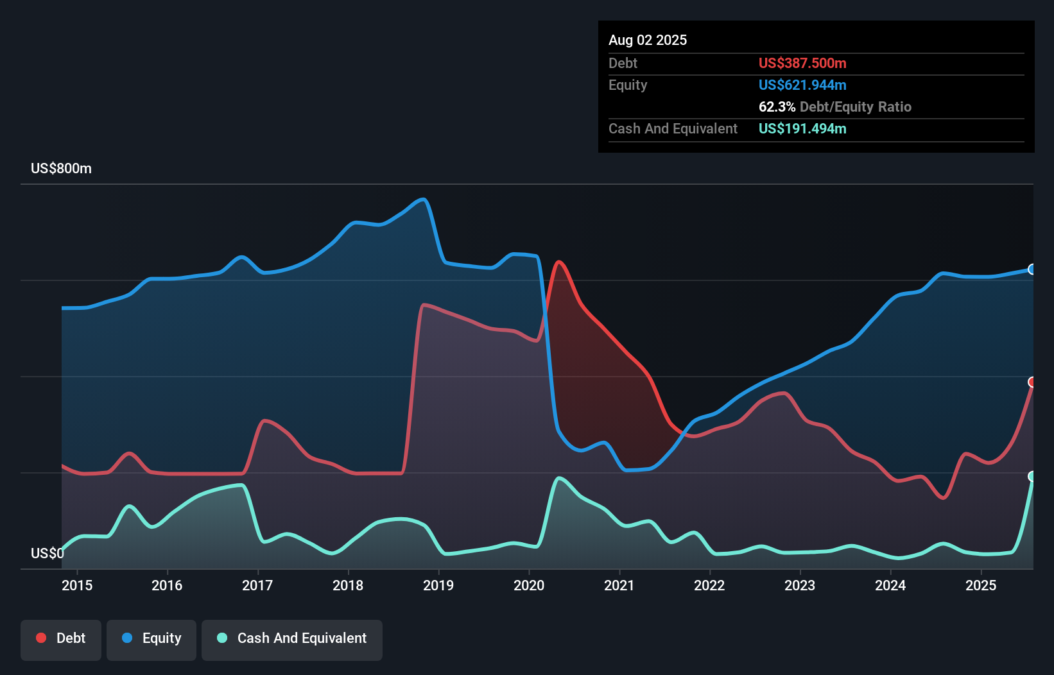1054x675 pixels.
Task: Collapse the Cash And Equivalent tooltip row
Action: 673,128
